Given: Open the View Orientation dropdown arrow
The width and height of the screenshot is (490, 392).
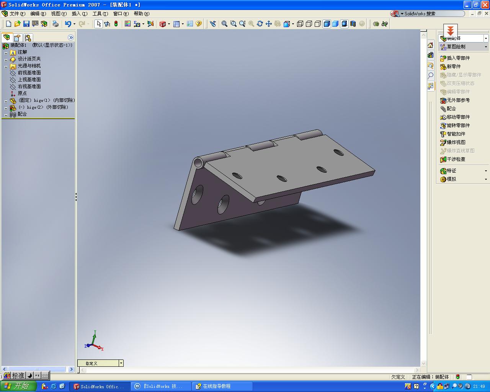Looking at the screenshot, I should (293, 24).
